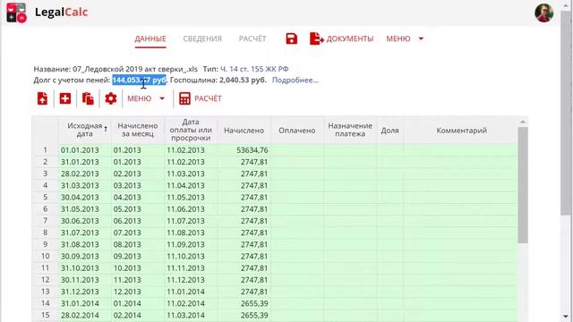Screen dimensions: 573x322
Task: Open the Подробнее... link
Action: click(x=295, y=80)
